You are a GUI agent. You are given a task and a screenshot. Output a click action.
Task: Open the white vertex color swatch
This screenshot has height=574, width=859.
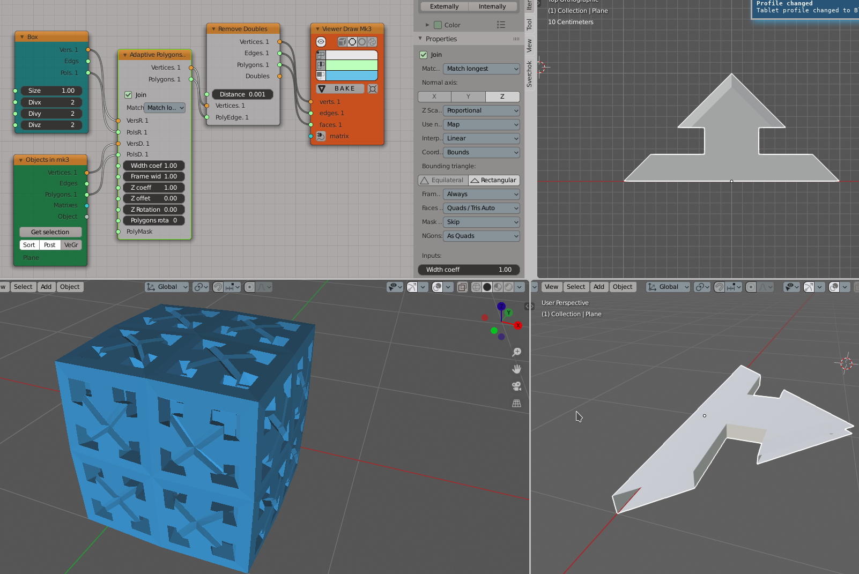point(352,55)
